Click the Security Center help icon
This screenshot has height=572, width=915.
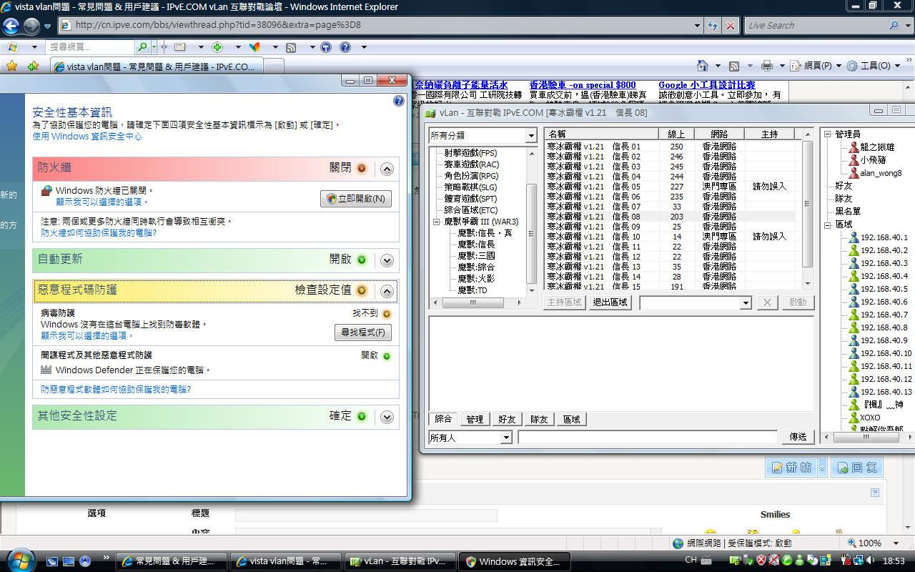coord(399,101)
